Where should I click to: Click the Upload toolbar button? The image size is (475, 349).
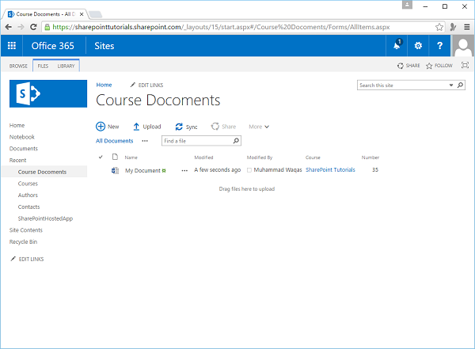click(146, 127)
